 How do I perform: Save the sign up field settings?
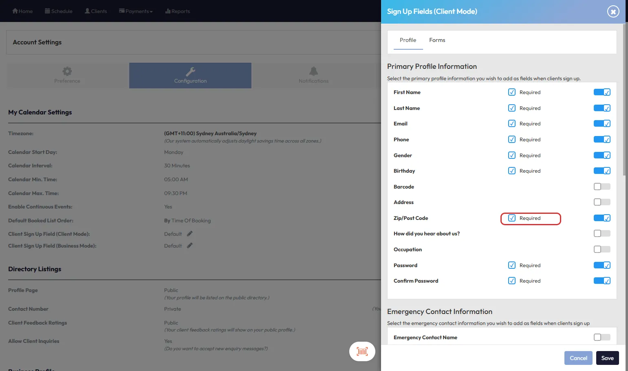607,358
